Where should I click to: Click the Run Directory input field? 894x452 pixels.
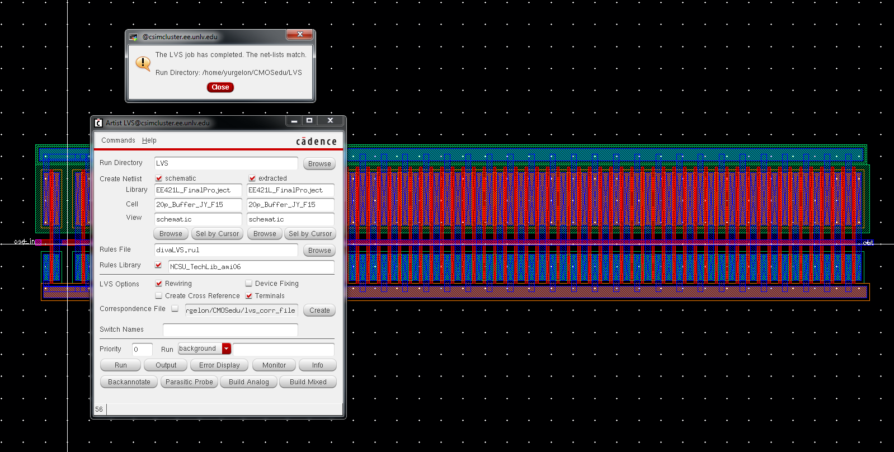click(226, 163)
